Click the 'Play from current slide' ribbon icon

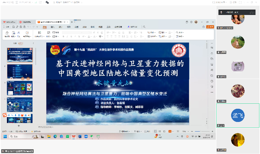[x=27, y=33]
